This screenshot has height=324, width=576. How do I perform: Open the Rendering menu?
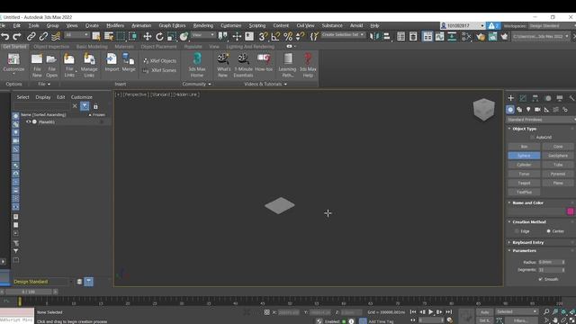coord(203,25)
